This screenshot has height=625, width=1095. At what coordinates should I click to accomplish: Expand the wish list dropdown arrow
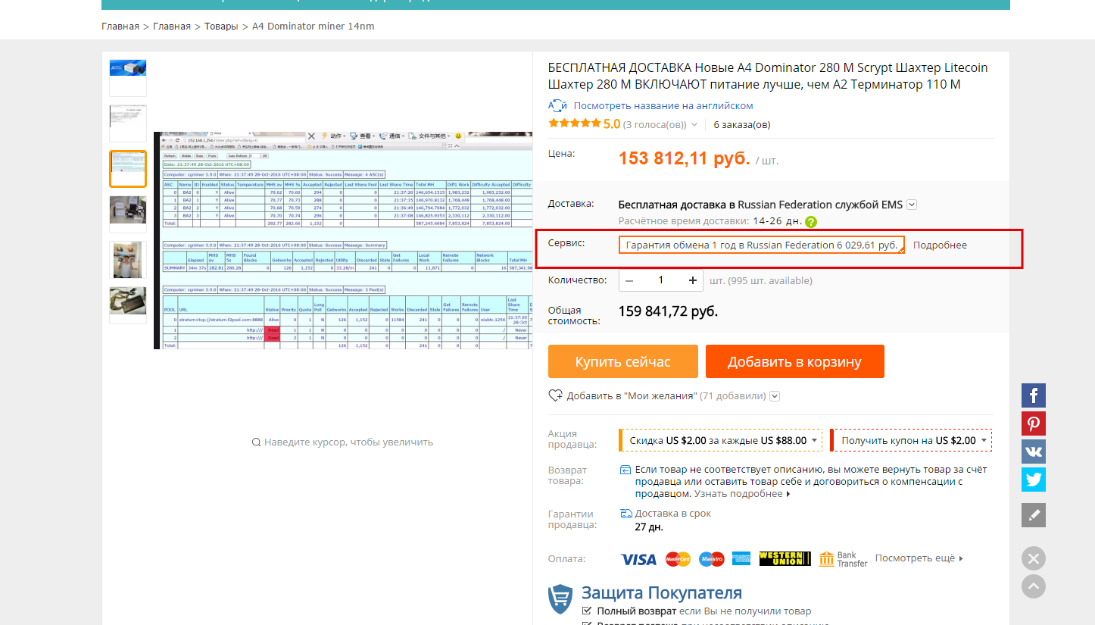[775, 396]
